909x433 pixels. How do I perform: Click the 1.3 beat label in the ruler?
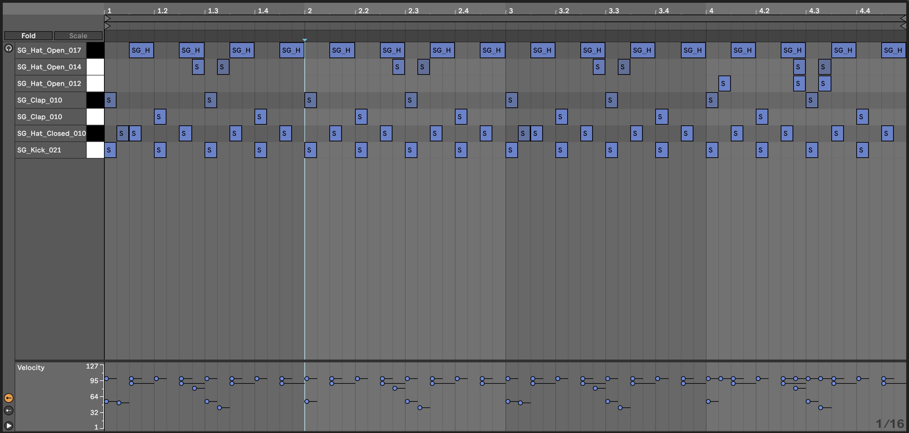click(213, 11)
